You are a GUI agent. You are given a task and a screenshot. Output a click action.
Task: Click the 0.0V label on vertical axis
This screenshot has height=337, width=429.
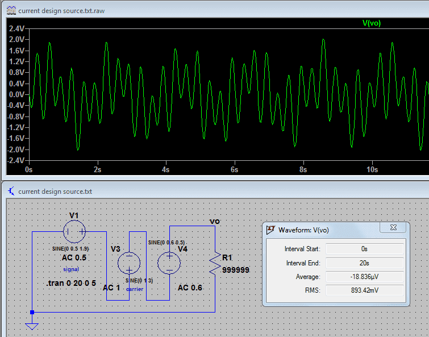[x=16, y=94]
